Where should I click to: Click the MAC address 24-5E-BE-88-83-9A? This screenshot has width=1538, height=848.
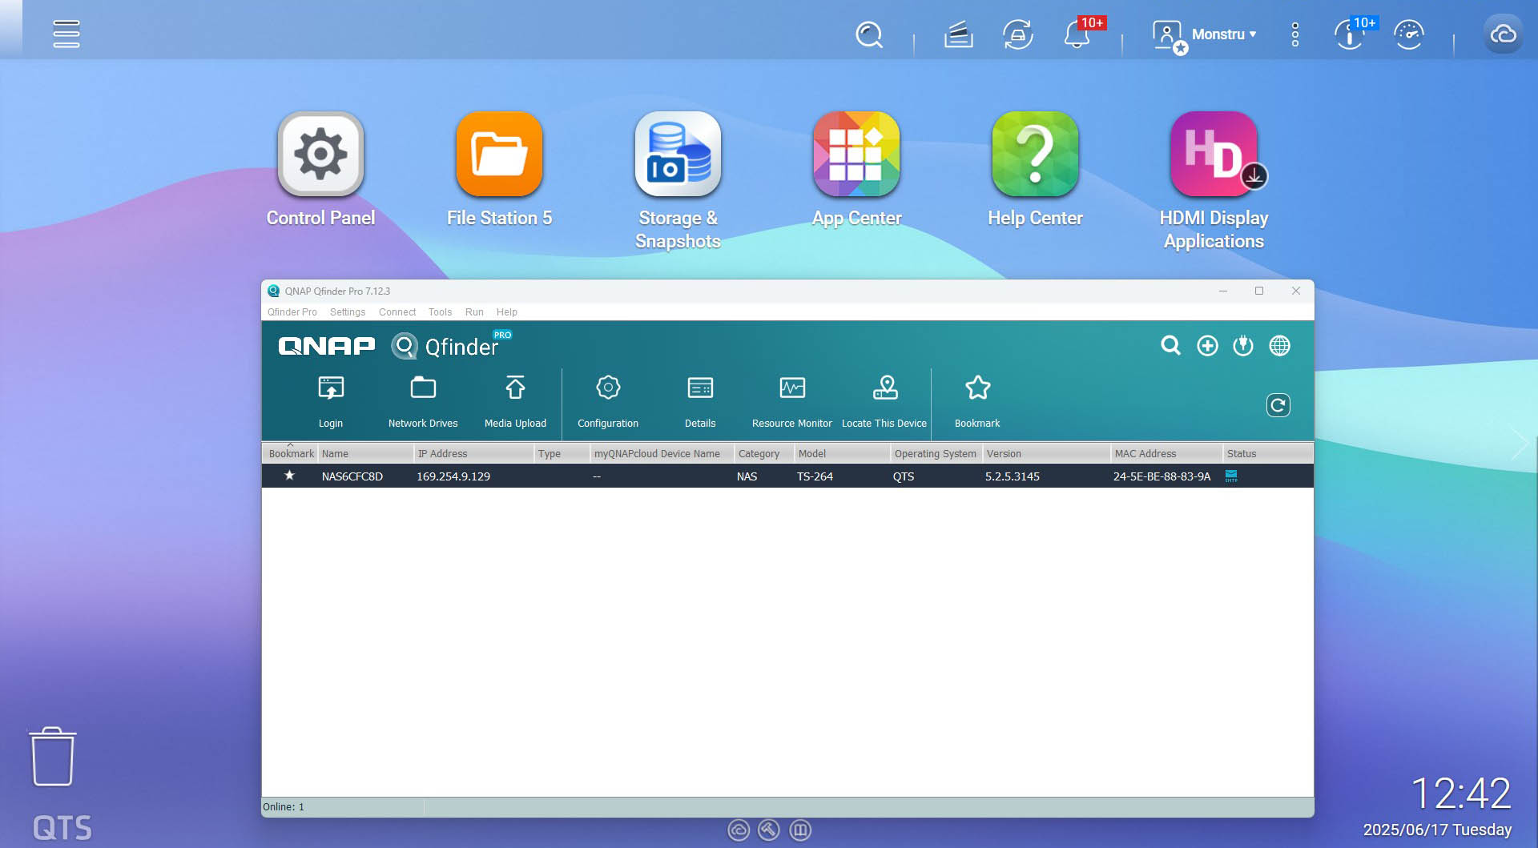point(1162,476)
